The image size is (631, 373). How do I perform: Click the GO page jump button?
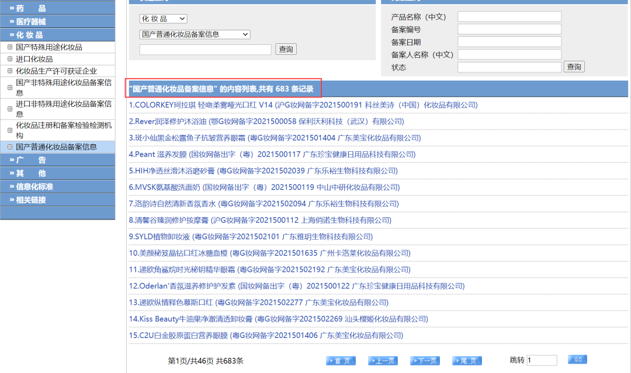[577, 360]
